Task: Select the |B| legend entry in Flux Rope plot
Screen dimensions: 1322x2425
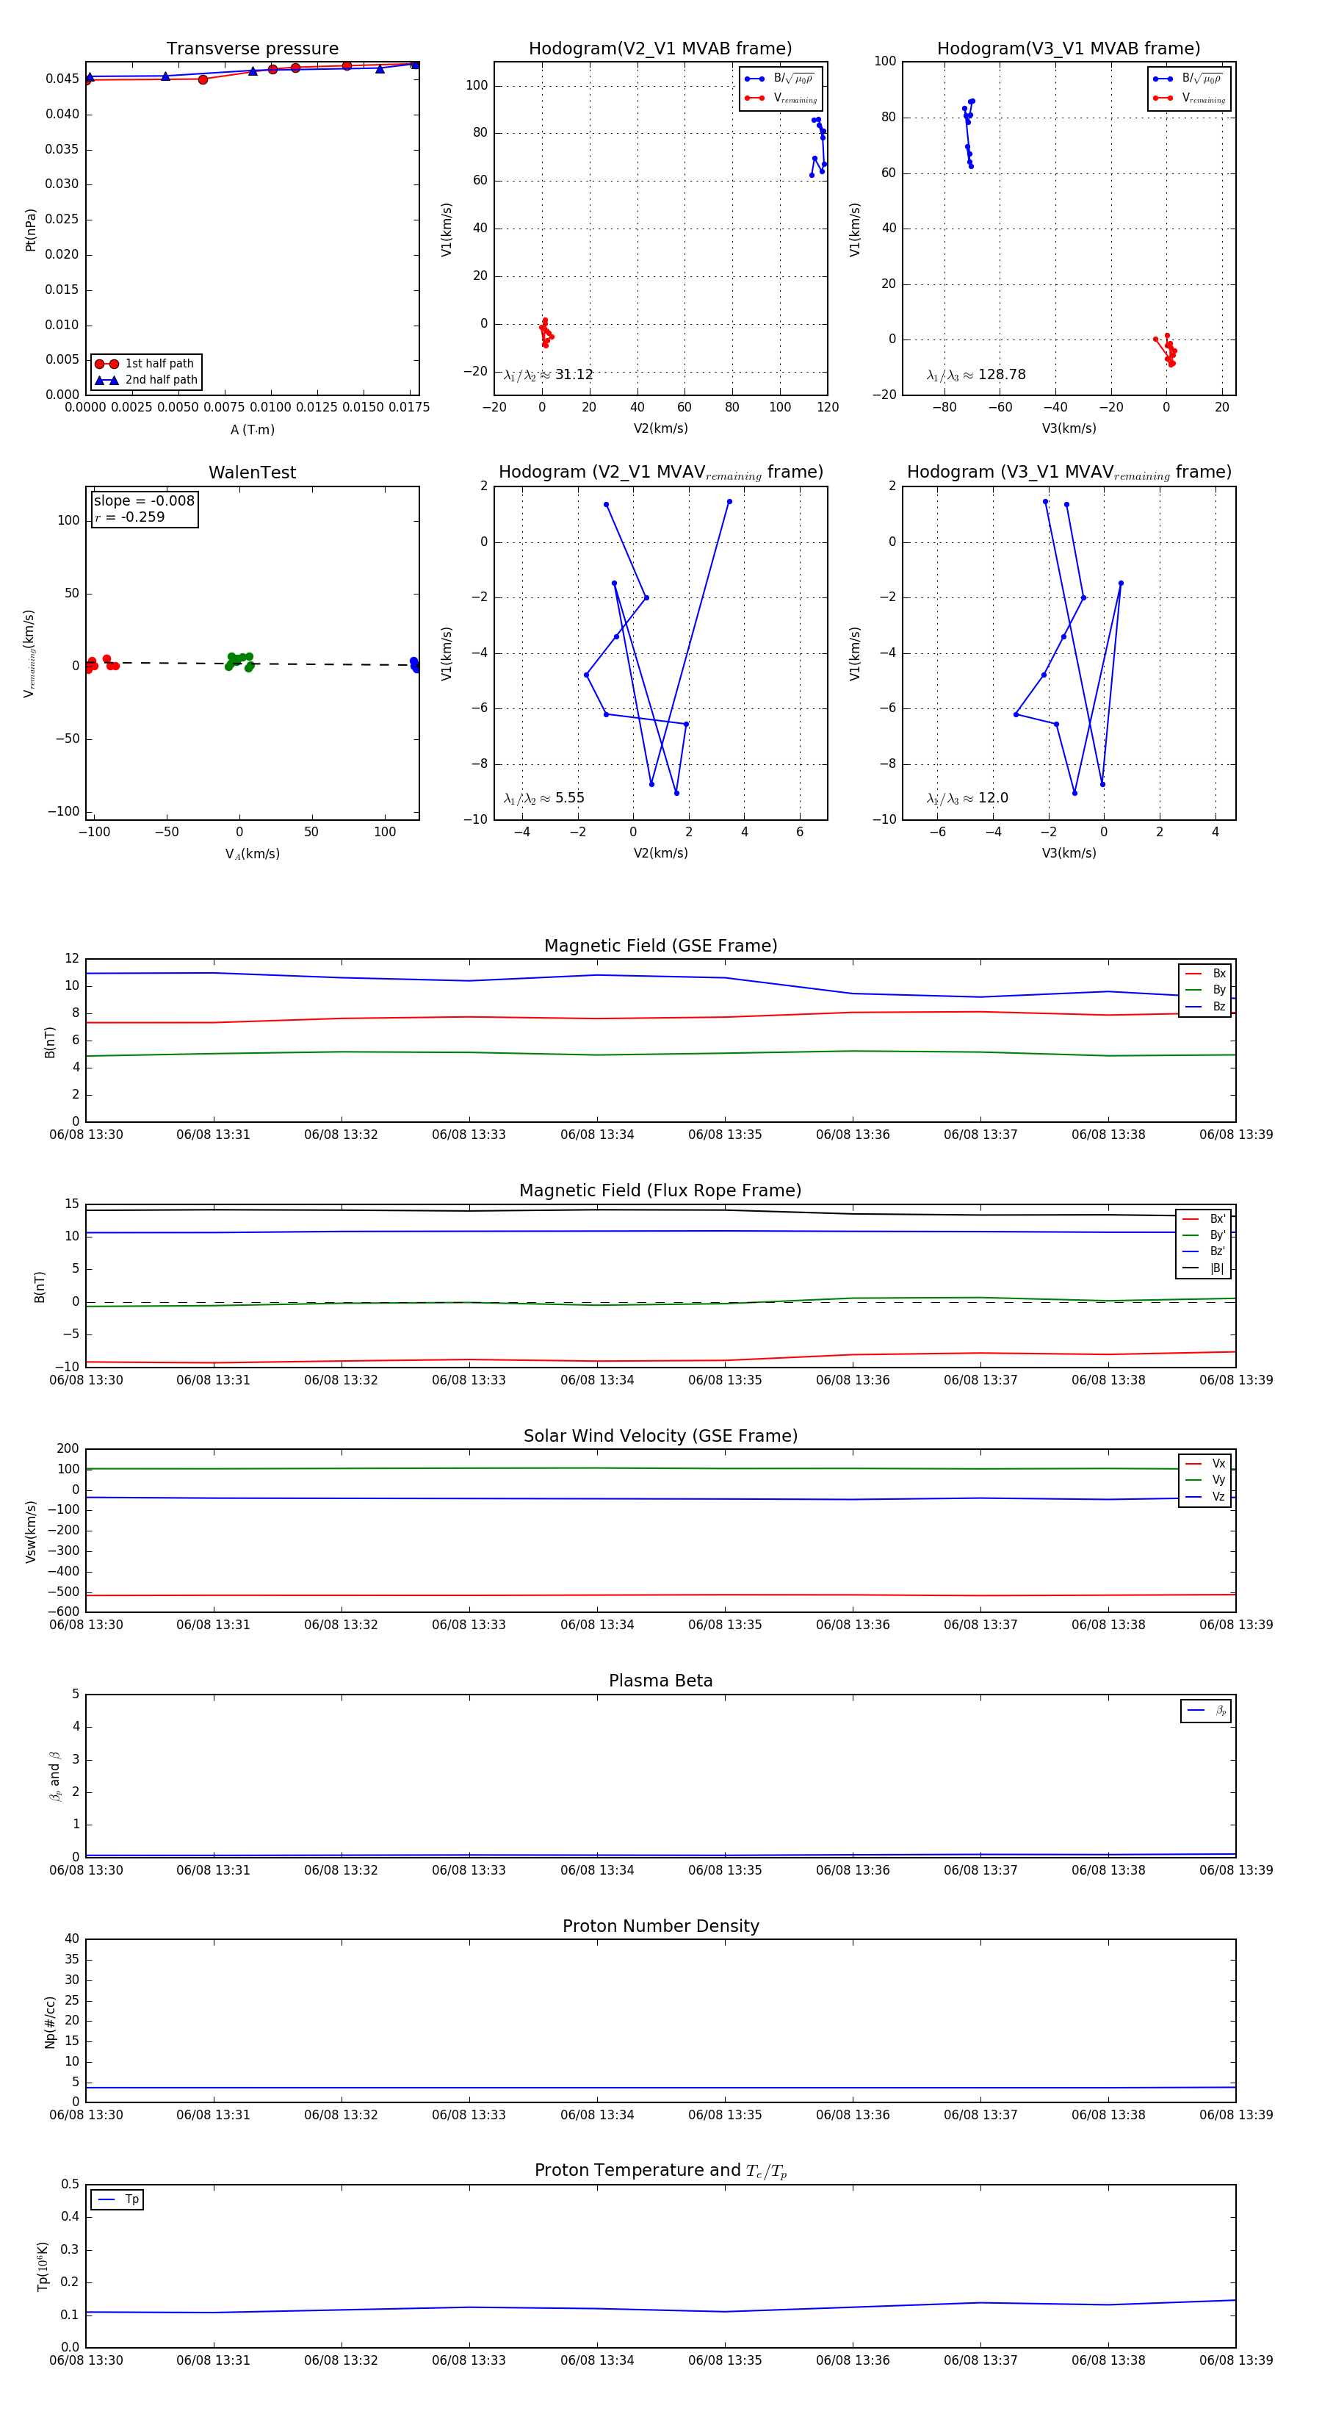Action: pyautogui.click(x=1204, y=1268)
